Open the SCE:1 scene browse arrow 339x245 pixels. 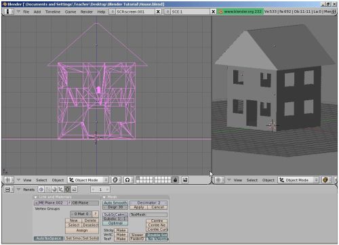click(x=167, y=12)
